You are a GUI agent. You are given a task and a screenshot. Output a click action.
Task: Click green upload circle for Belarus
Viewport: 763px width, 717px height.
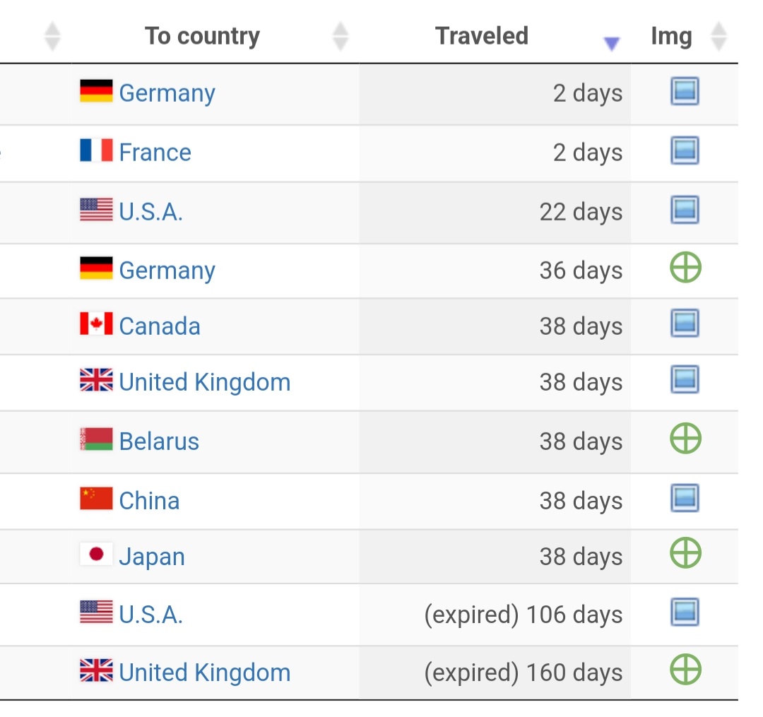click(685, 438)
